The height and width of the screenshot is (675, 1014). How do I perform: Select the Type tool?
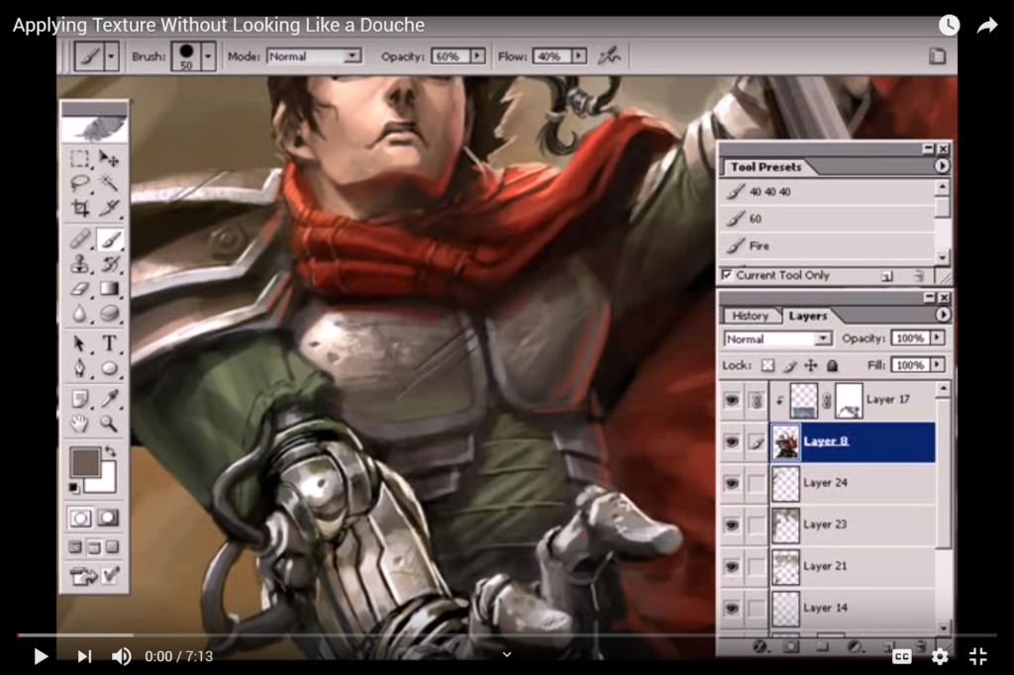tap(109, 343)
